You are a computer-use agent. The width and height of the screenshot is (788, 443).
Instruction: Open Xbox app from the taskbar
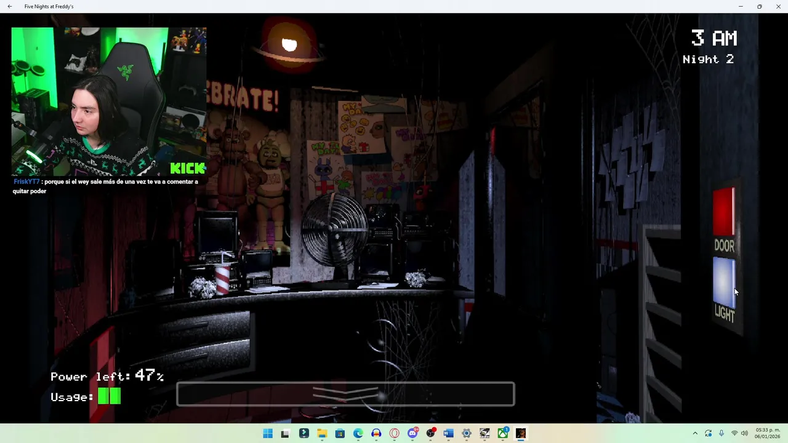coord(503,434)
